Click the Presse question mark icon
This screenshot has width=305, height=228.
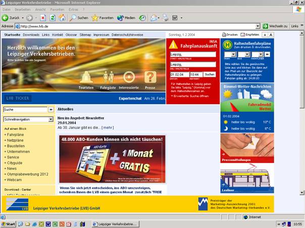click(150, 77)
